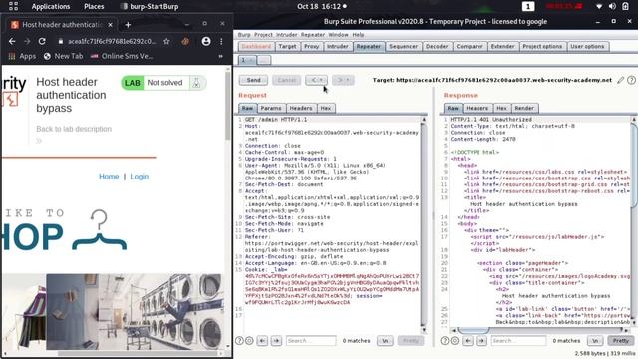Go to previous search match in Response panel
Image resolution: width=638 pixels, height=359 pixels.
pos(468,341)
